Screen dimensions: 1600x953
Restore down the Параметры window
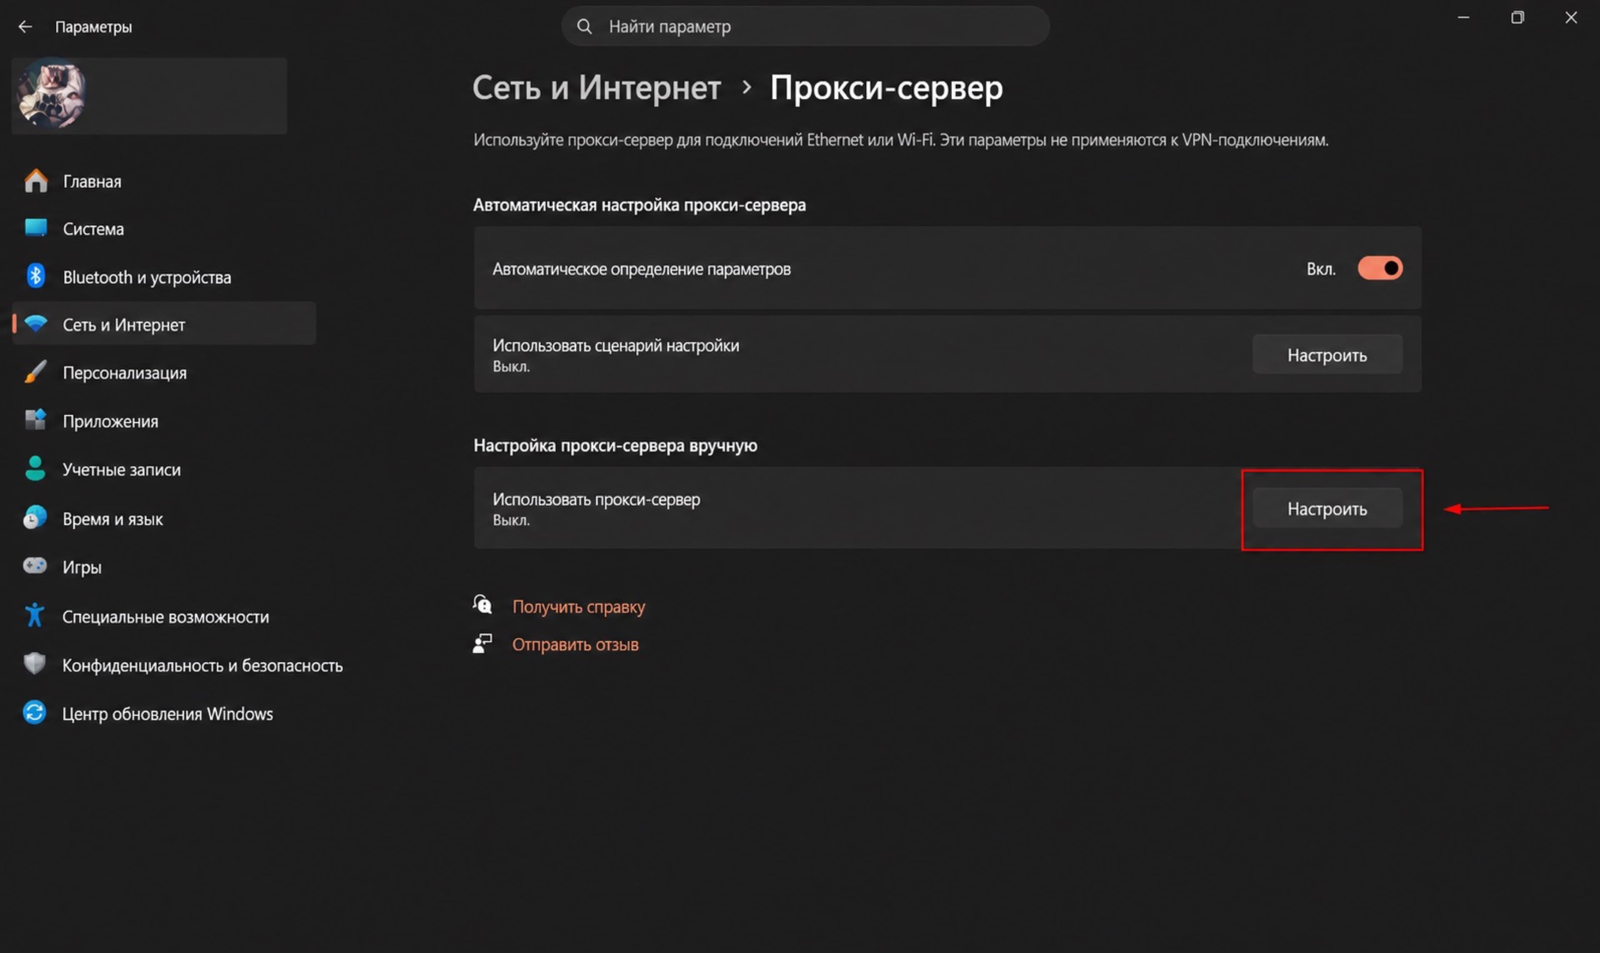coord(1517,17)
